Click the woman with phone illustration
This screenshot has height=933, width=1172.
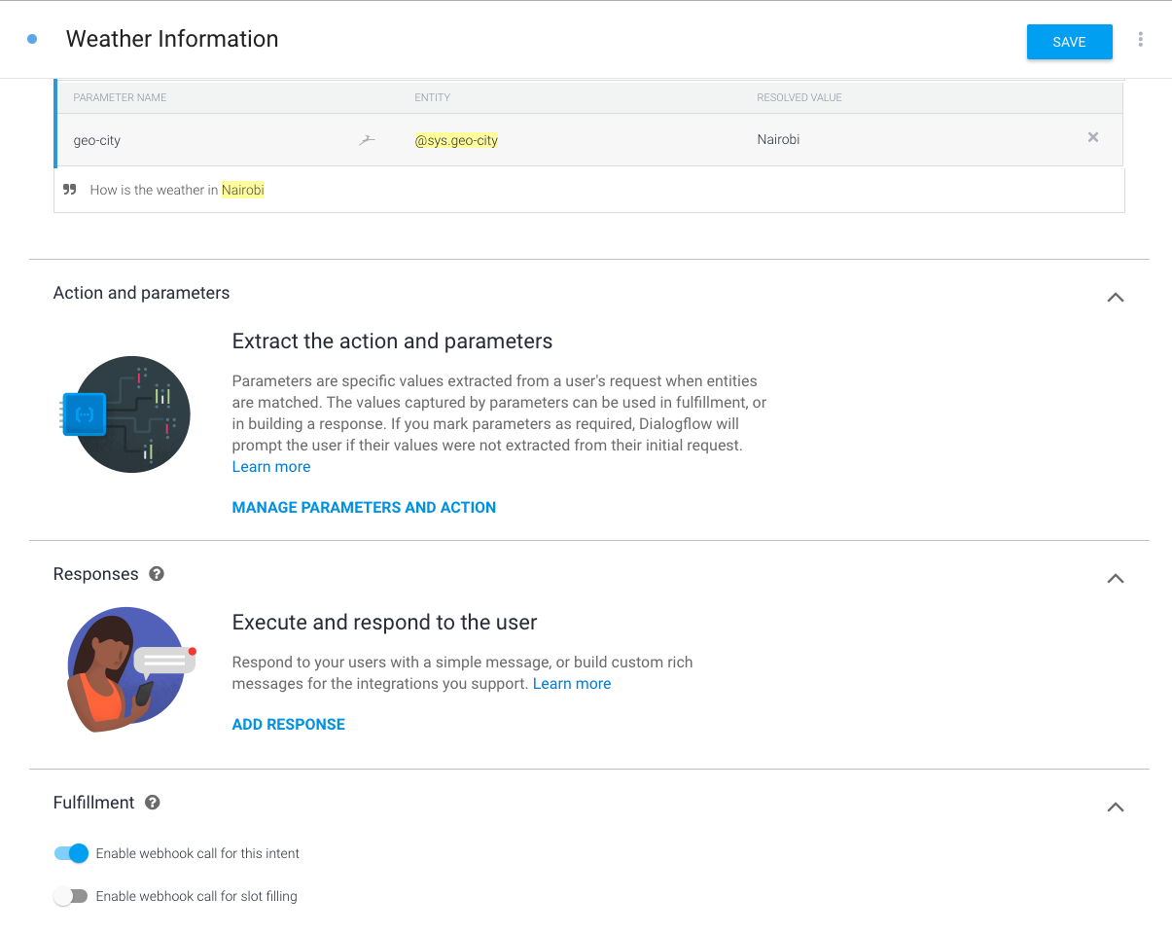click(x=127, y=669)
